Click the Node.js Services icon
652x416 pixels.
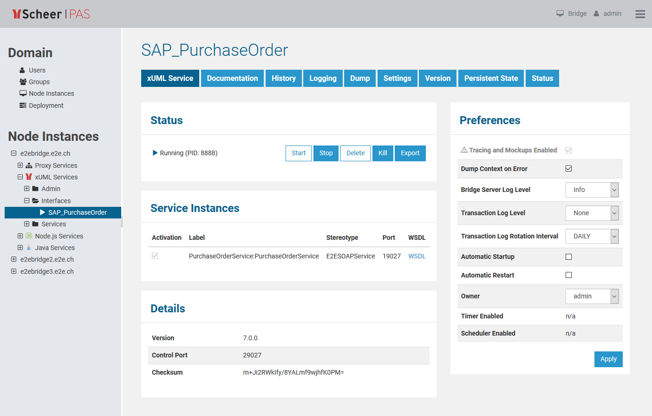click(29, 236)
